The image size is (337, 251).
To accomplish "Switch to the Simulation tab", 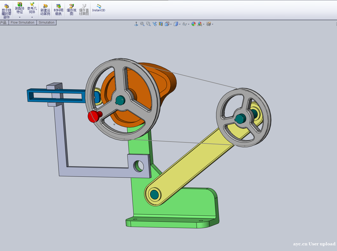I will pos(46,23).
